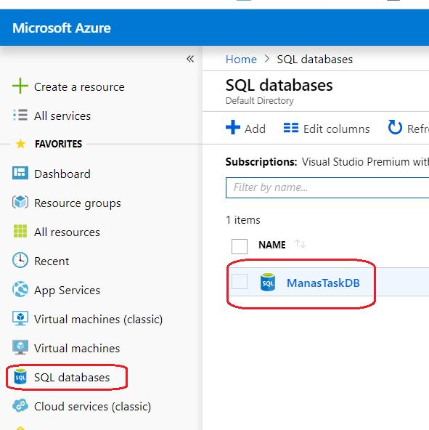
Task: Click the Default Directory subtitle
Action: pyautogui.click(x=259, y=101)
